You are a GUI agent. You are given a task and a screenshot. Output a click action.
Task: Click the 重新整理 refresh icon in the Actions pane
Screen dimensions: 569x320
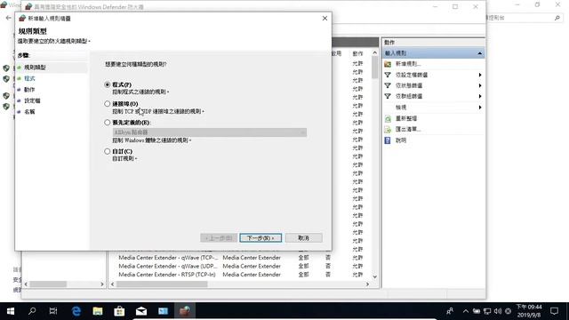tap(388, 118)
